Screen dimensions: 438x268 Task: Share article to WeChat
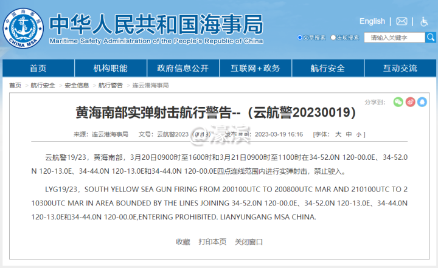coord(398,102)
